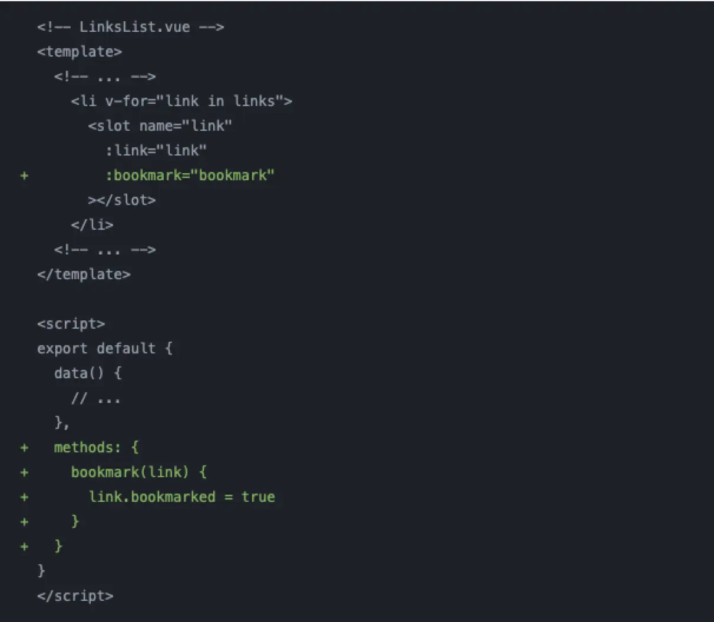The image size is (714, 622).
Task: Click the slot name="link" line
Action: tap(160, 126)
